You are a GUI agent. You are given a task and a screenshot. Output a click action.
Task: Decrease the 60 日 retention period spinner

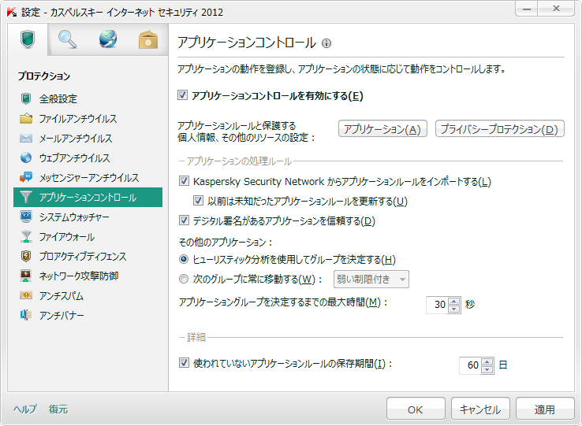click(487, 369)
